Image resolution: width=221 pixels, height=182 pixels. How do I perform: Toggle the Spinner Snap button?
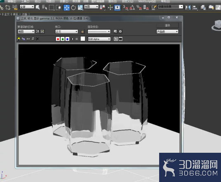tap(146, 7)
